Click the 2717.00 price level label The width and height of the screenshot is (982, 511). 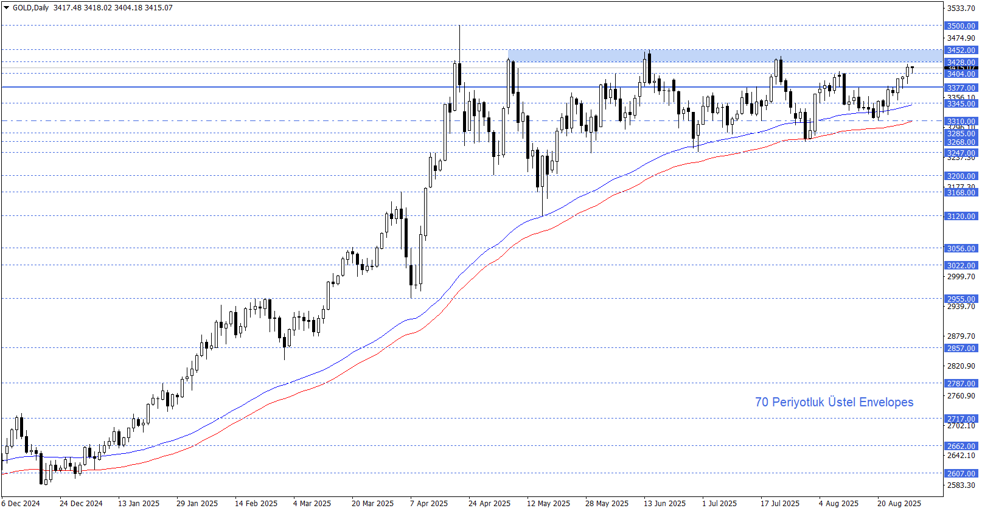tap(961, 419)
